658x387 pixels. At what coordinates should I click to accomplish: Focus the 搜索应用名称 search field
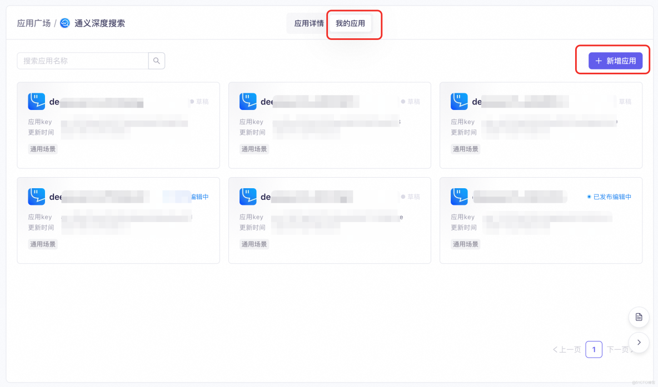tap(83, 61)
